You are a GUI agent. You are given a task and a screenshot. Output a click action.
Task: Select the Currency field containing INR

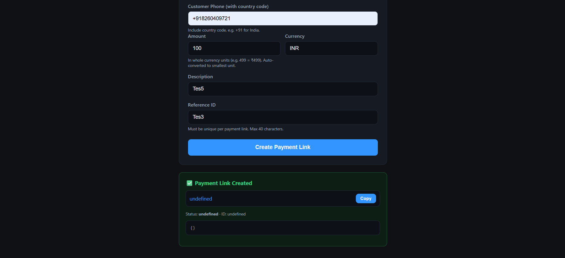coord(331,49)
